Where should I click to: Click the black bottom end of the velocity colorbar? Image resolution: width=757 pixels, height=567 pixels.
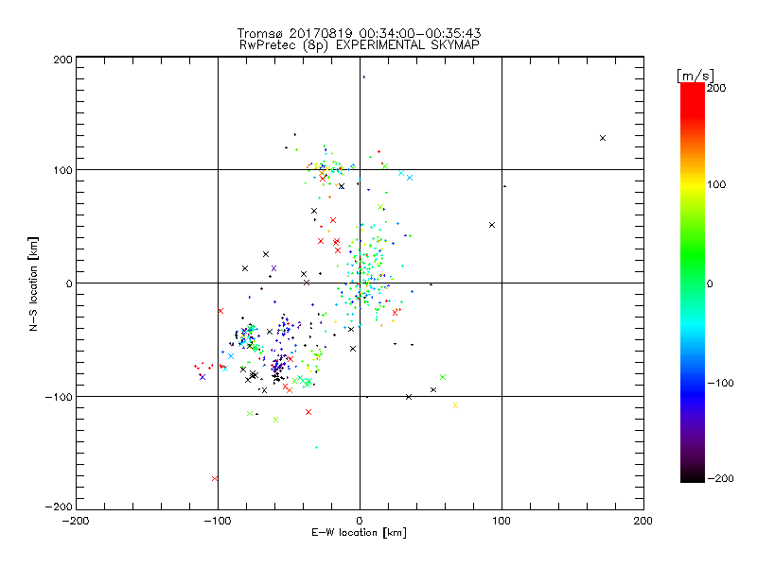[693, 477]
